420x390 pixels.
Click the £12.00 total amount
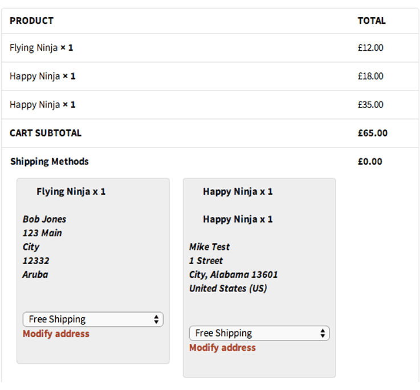(x=370, y=48)
